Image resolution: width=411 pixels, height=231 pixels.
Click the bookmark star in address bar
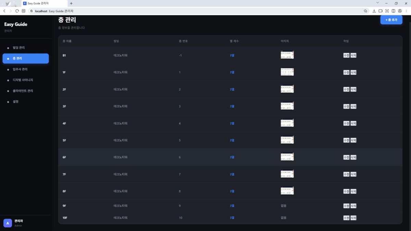(x=365, y=11)
